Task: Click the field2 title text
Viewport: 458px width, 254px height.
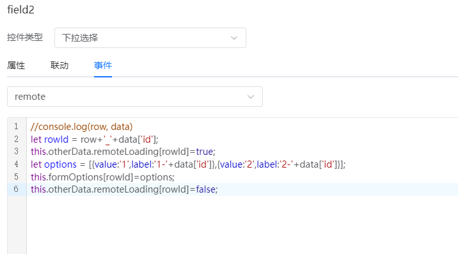Action: point(20,10)
